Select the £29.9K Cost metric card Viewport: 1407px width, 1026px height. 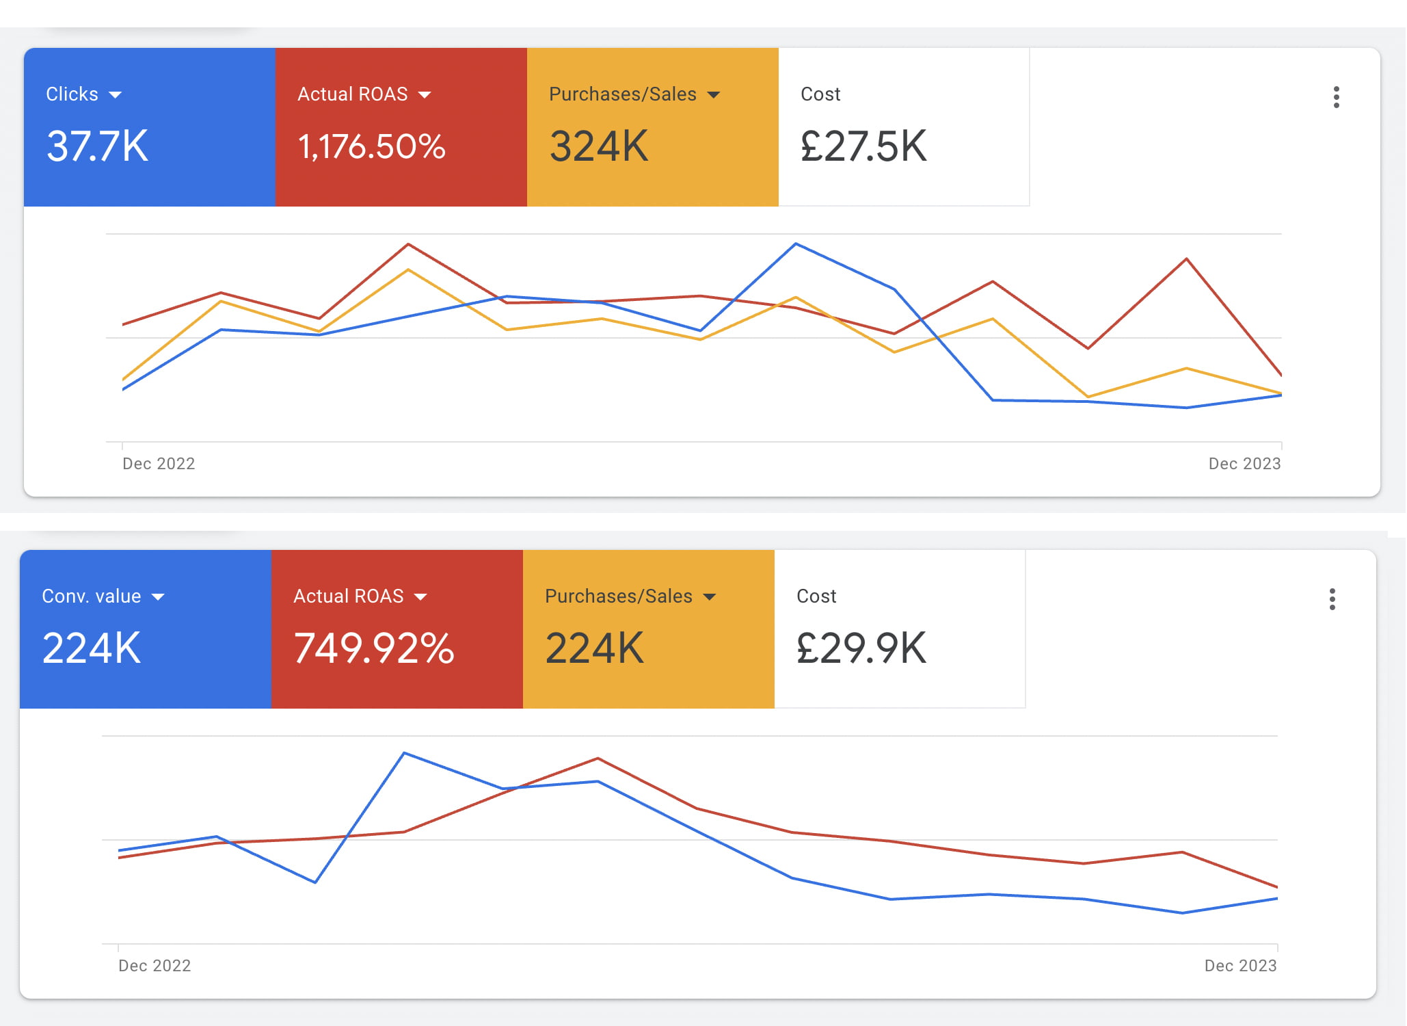[x=899, y=629]
